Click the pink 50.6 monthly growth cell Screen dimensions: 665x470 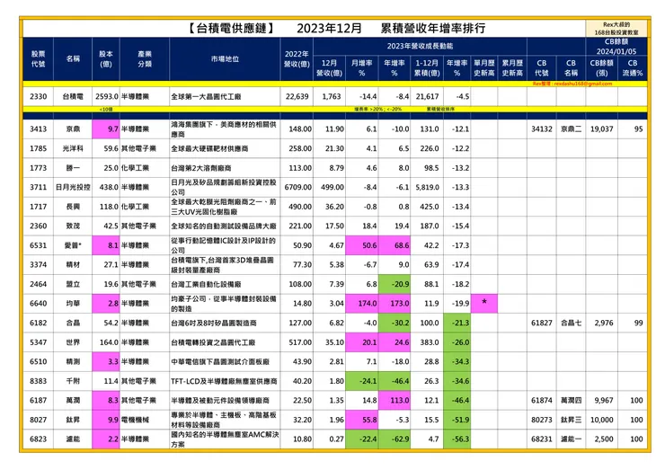pos(362,245)
